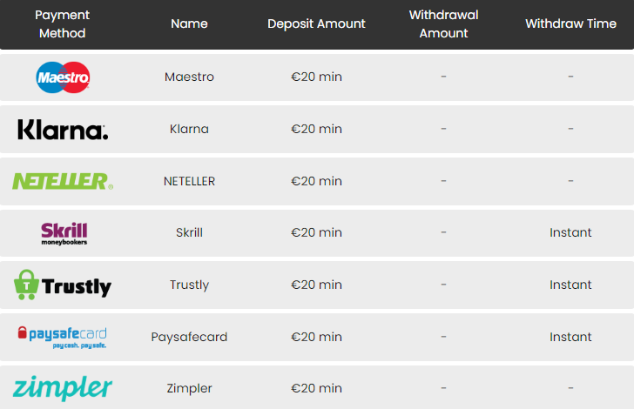634x409 pixels.
Task: Click the Klarna name text
Action: pyautogui.click(x=189, y=129)
